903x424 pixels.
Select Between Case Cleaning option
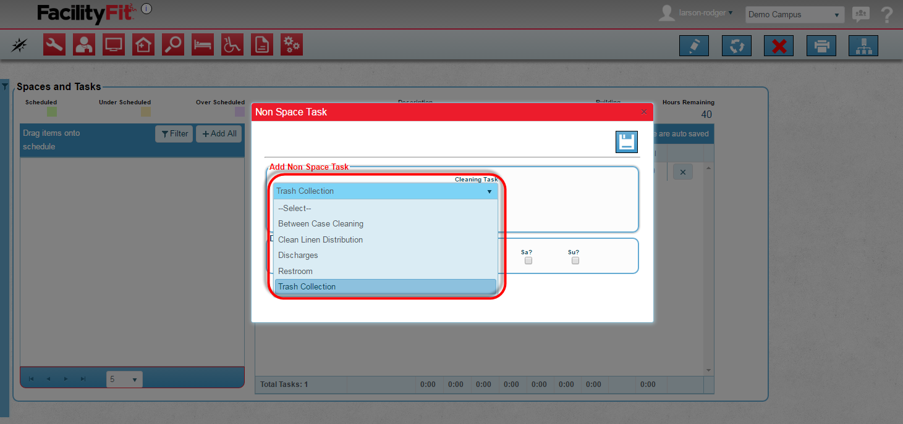(x=321, y=224)
